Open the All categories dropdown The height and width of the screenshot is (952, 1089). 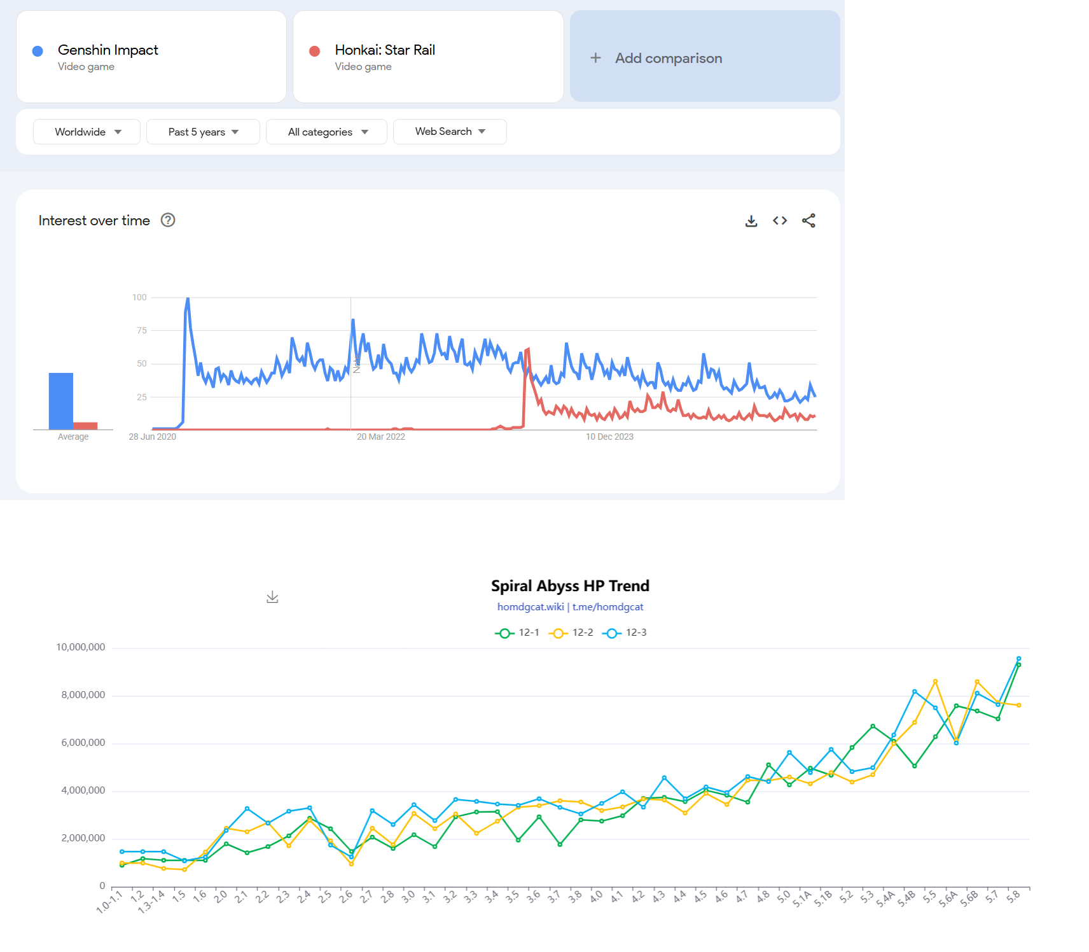[x=326, y=132]
